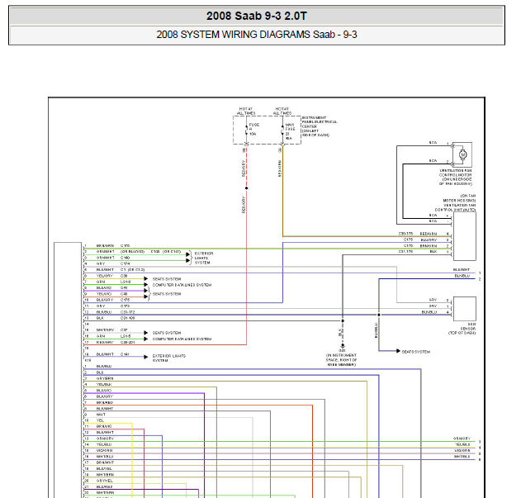Click control unit pin 4 RED/GRN C30-175 label
The height and width of the screenshot is (498, 521).
418,234
